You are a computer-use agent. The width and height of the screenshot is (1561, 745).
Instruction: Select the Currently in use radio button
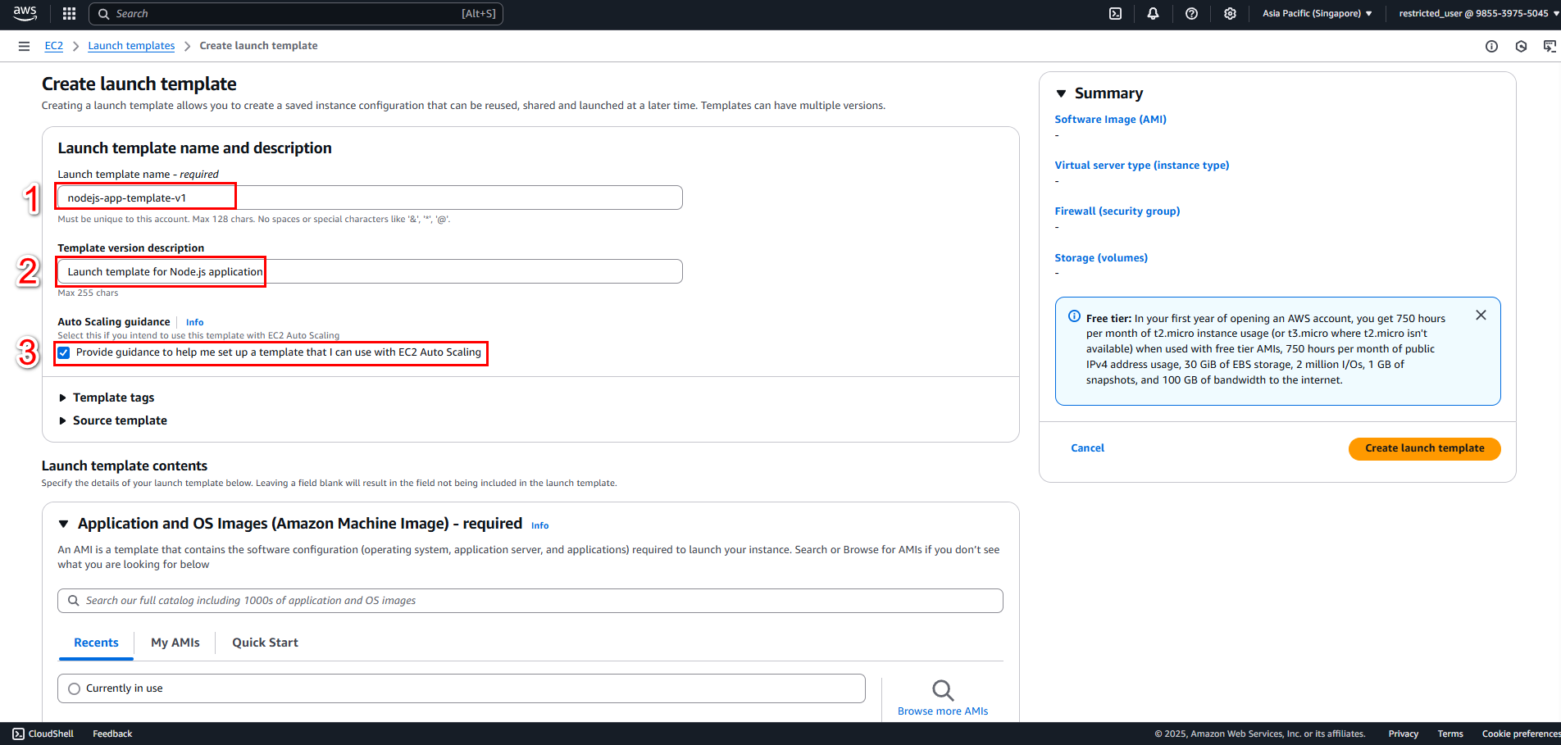click(x=75, y=688)
